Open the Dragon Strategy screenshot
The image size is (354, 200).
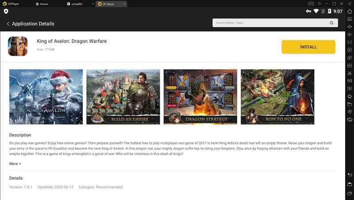[x=200, y=97]
